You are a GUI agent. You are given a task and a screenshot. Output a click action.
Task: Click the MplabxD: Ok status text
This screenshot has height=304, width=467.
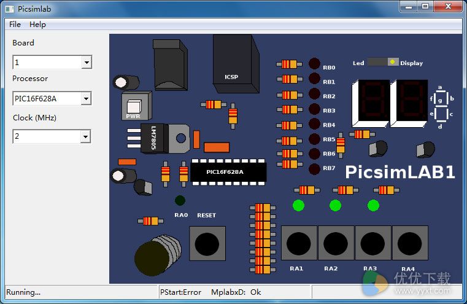click(x=236, y=292)
